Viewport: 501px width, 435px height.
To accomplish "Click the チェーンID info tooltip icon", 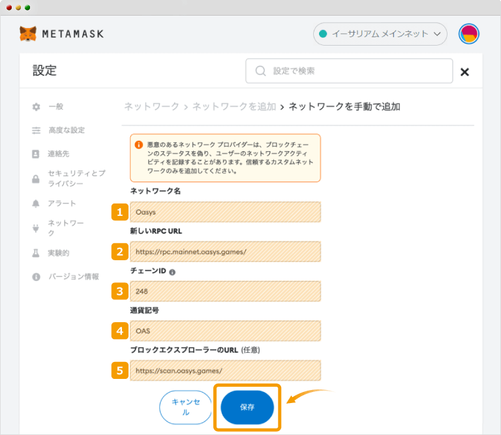I will point(172,272).
